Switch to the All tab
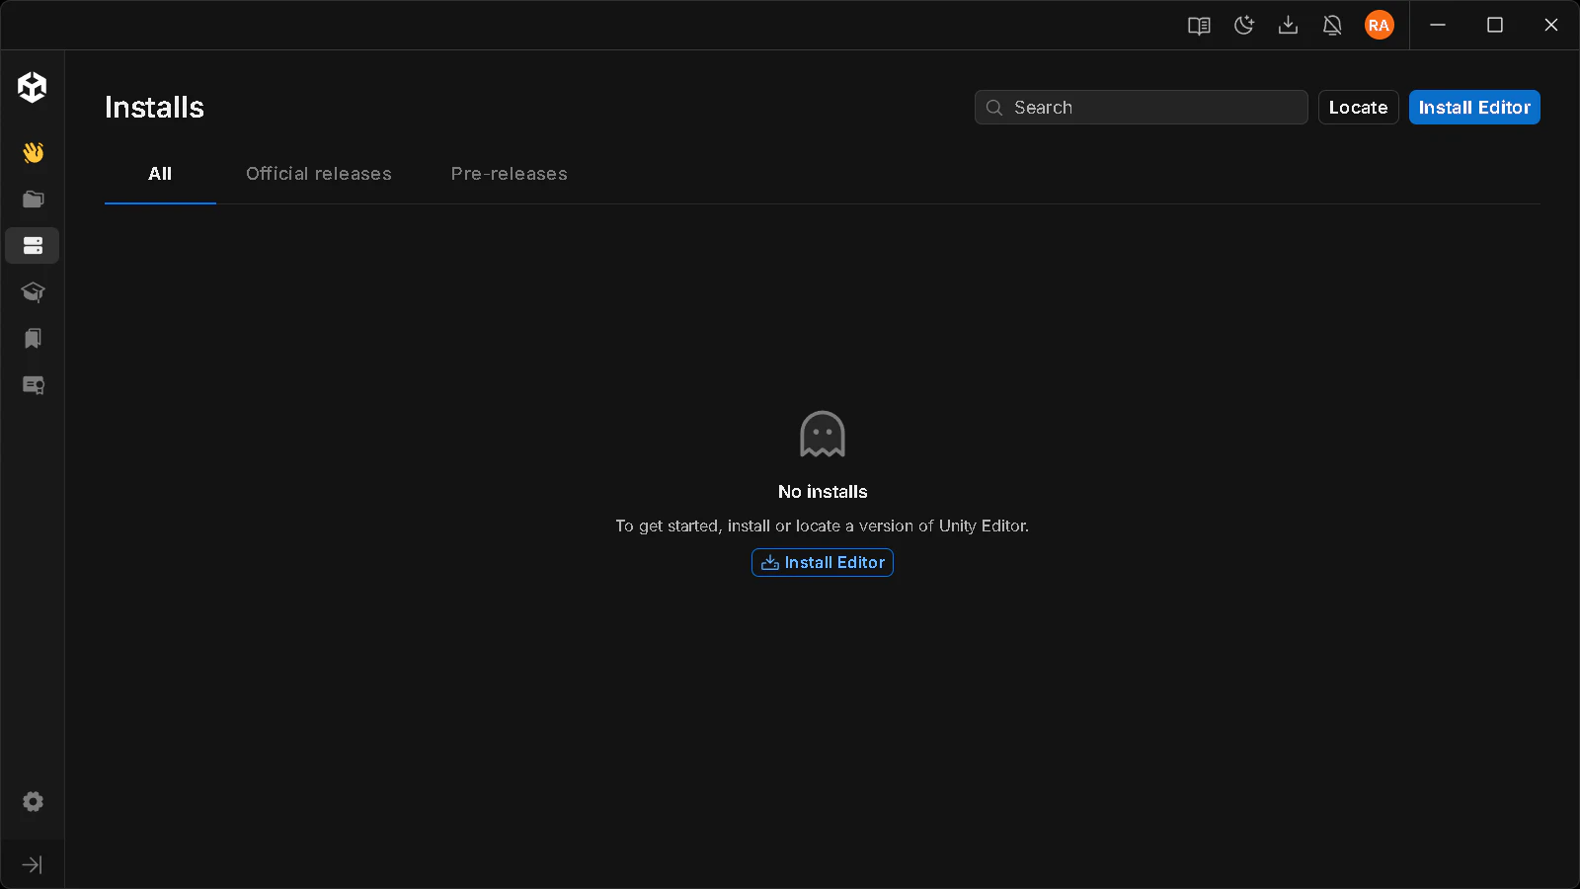Image resolution: width=1580 pixels, height=889 pixels. coord(160,174)
